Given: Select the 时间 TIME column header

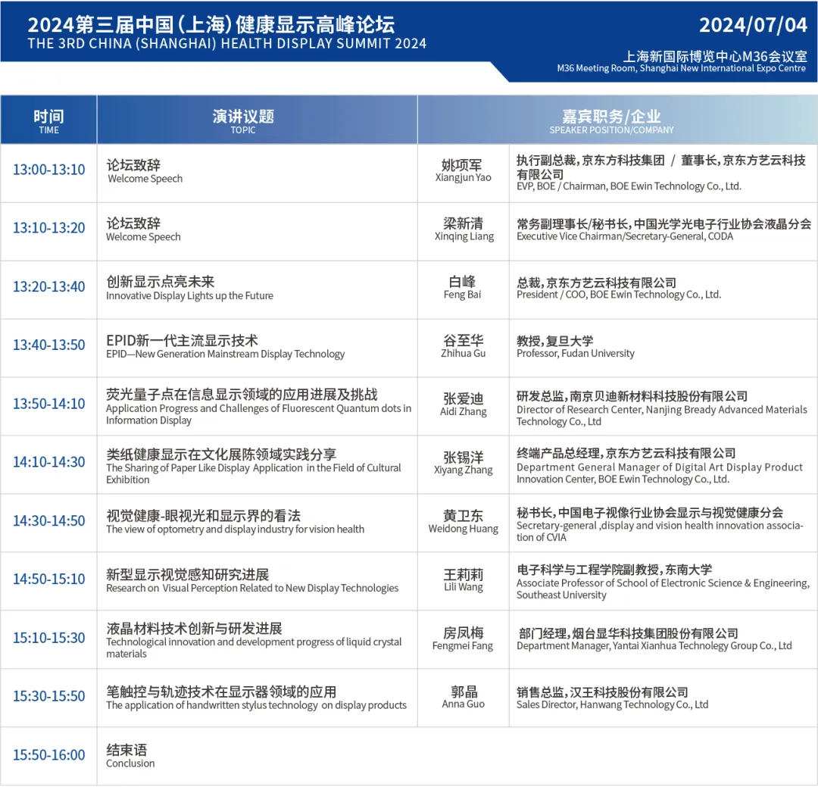Looking at the screenshot, I should 48,120.
